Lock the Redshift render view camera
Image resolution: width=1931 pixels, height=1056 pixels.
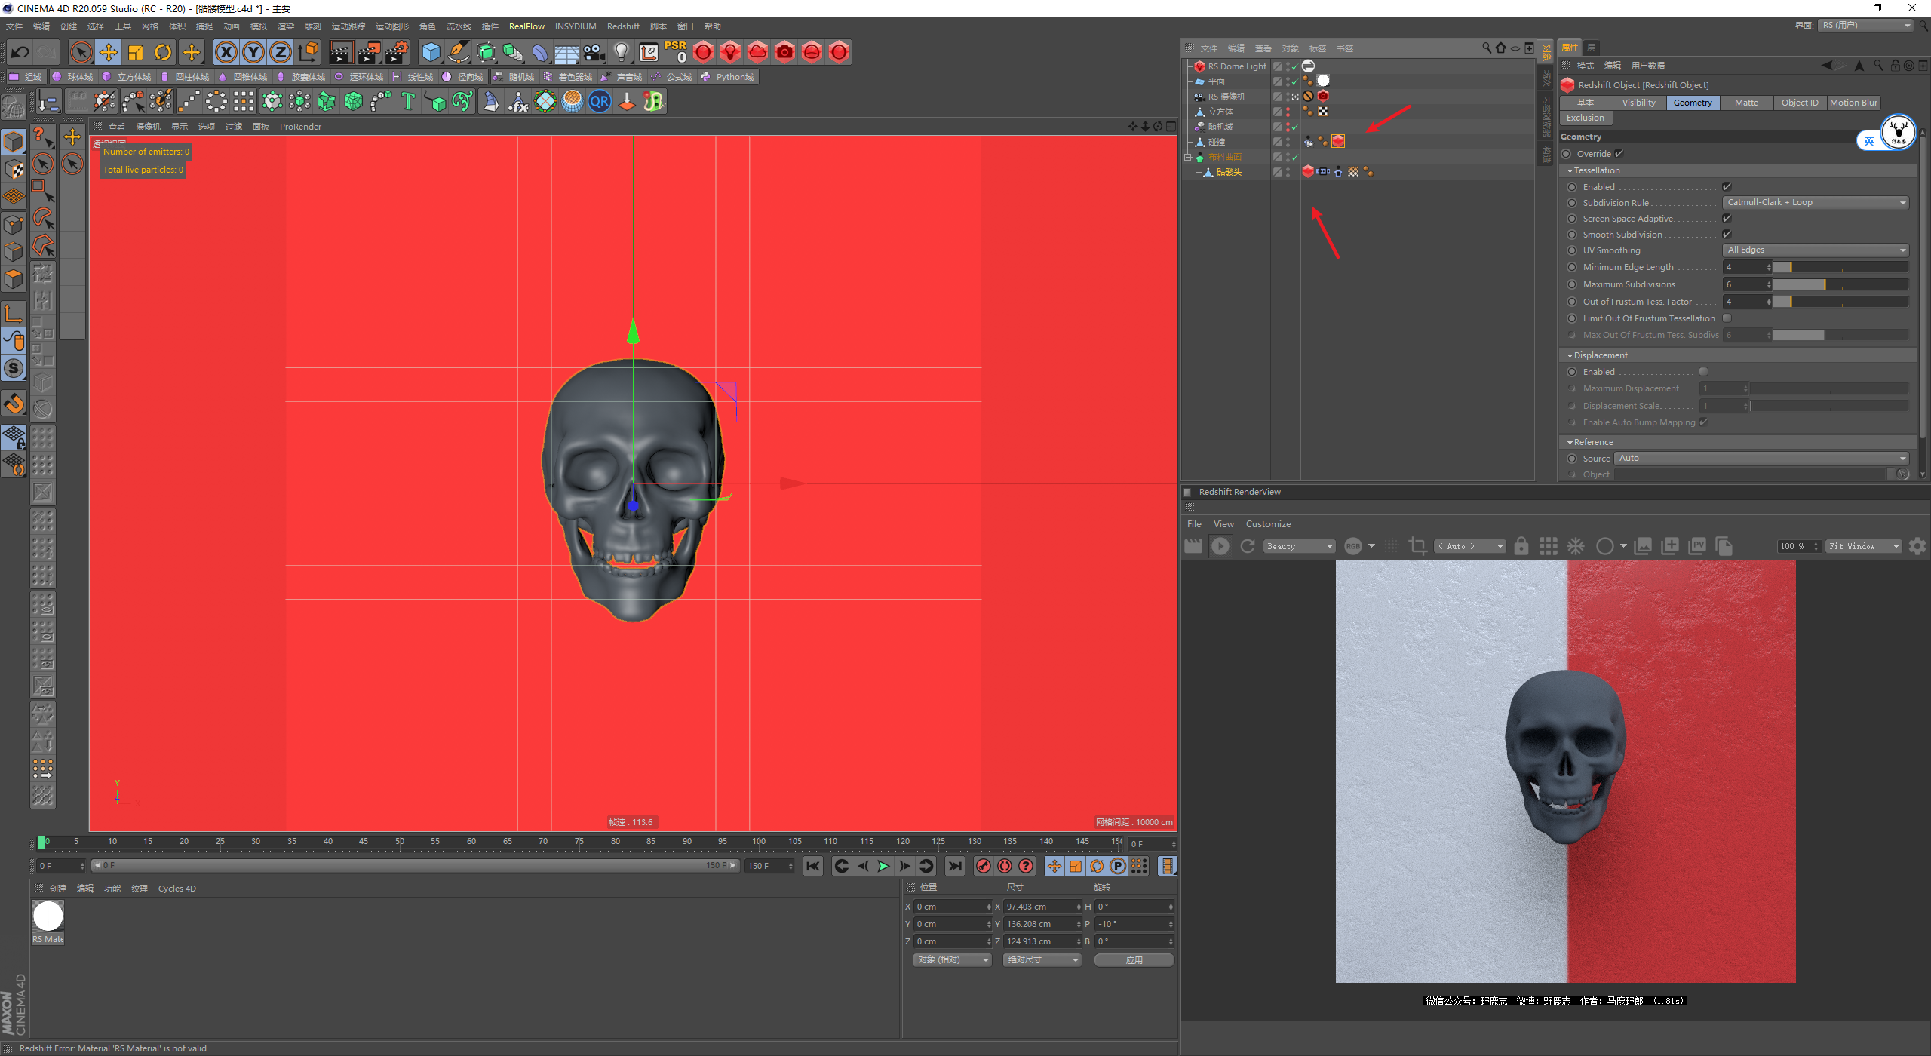coord(1521,546)
